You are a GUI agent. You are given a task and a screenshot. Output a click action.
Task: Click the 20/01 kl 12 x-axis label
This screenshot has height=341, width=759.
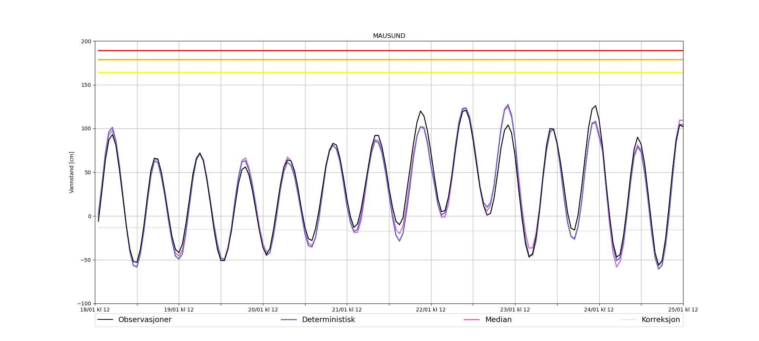pyautogui.click(x=263, y=310)
